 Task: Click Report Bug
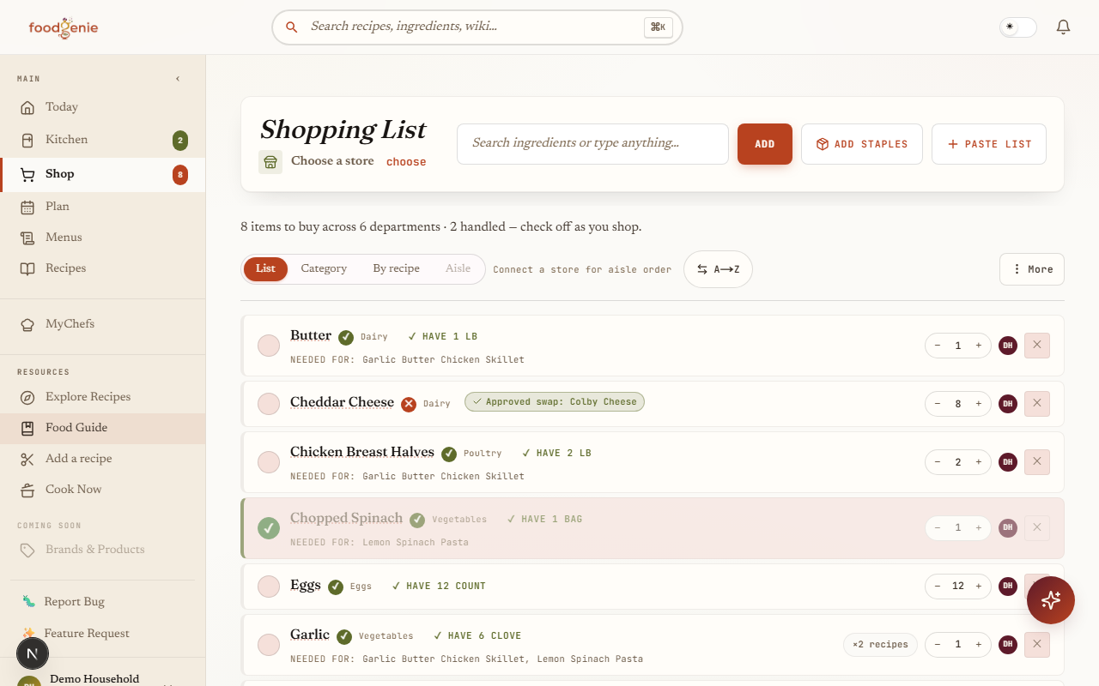74,602
